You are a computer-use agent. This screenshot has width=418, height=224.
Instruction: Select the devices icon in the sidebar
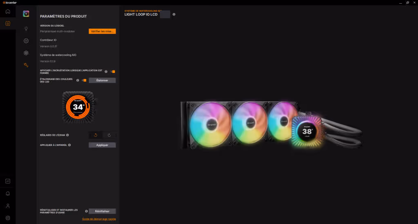tap(8, 23)
